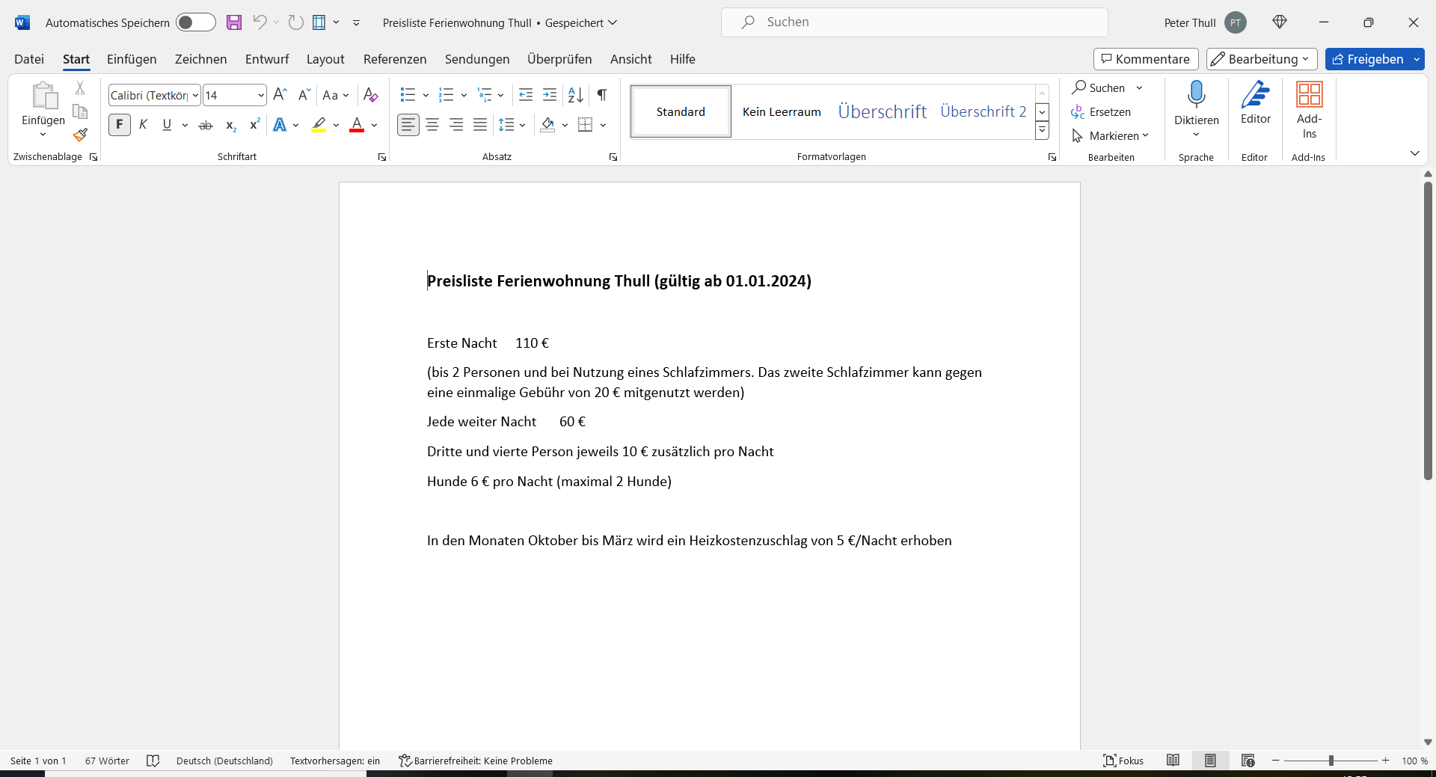Click the Freigeben share button
1436x777 pixels.
click(1368, 59)
